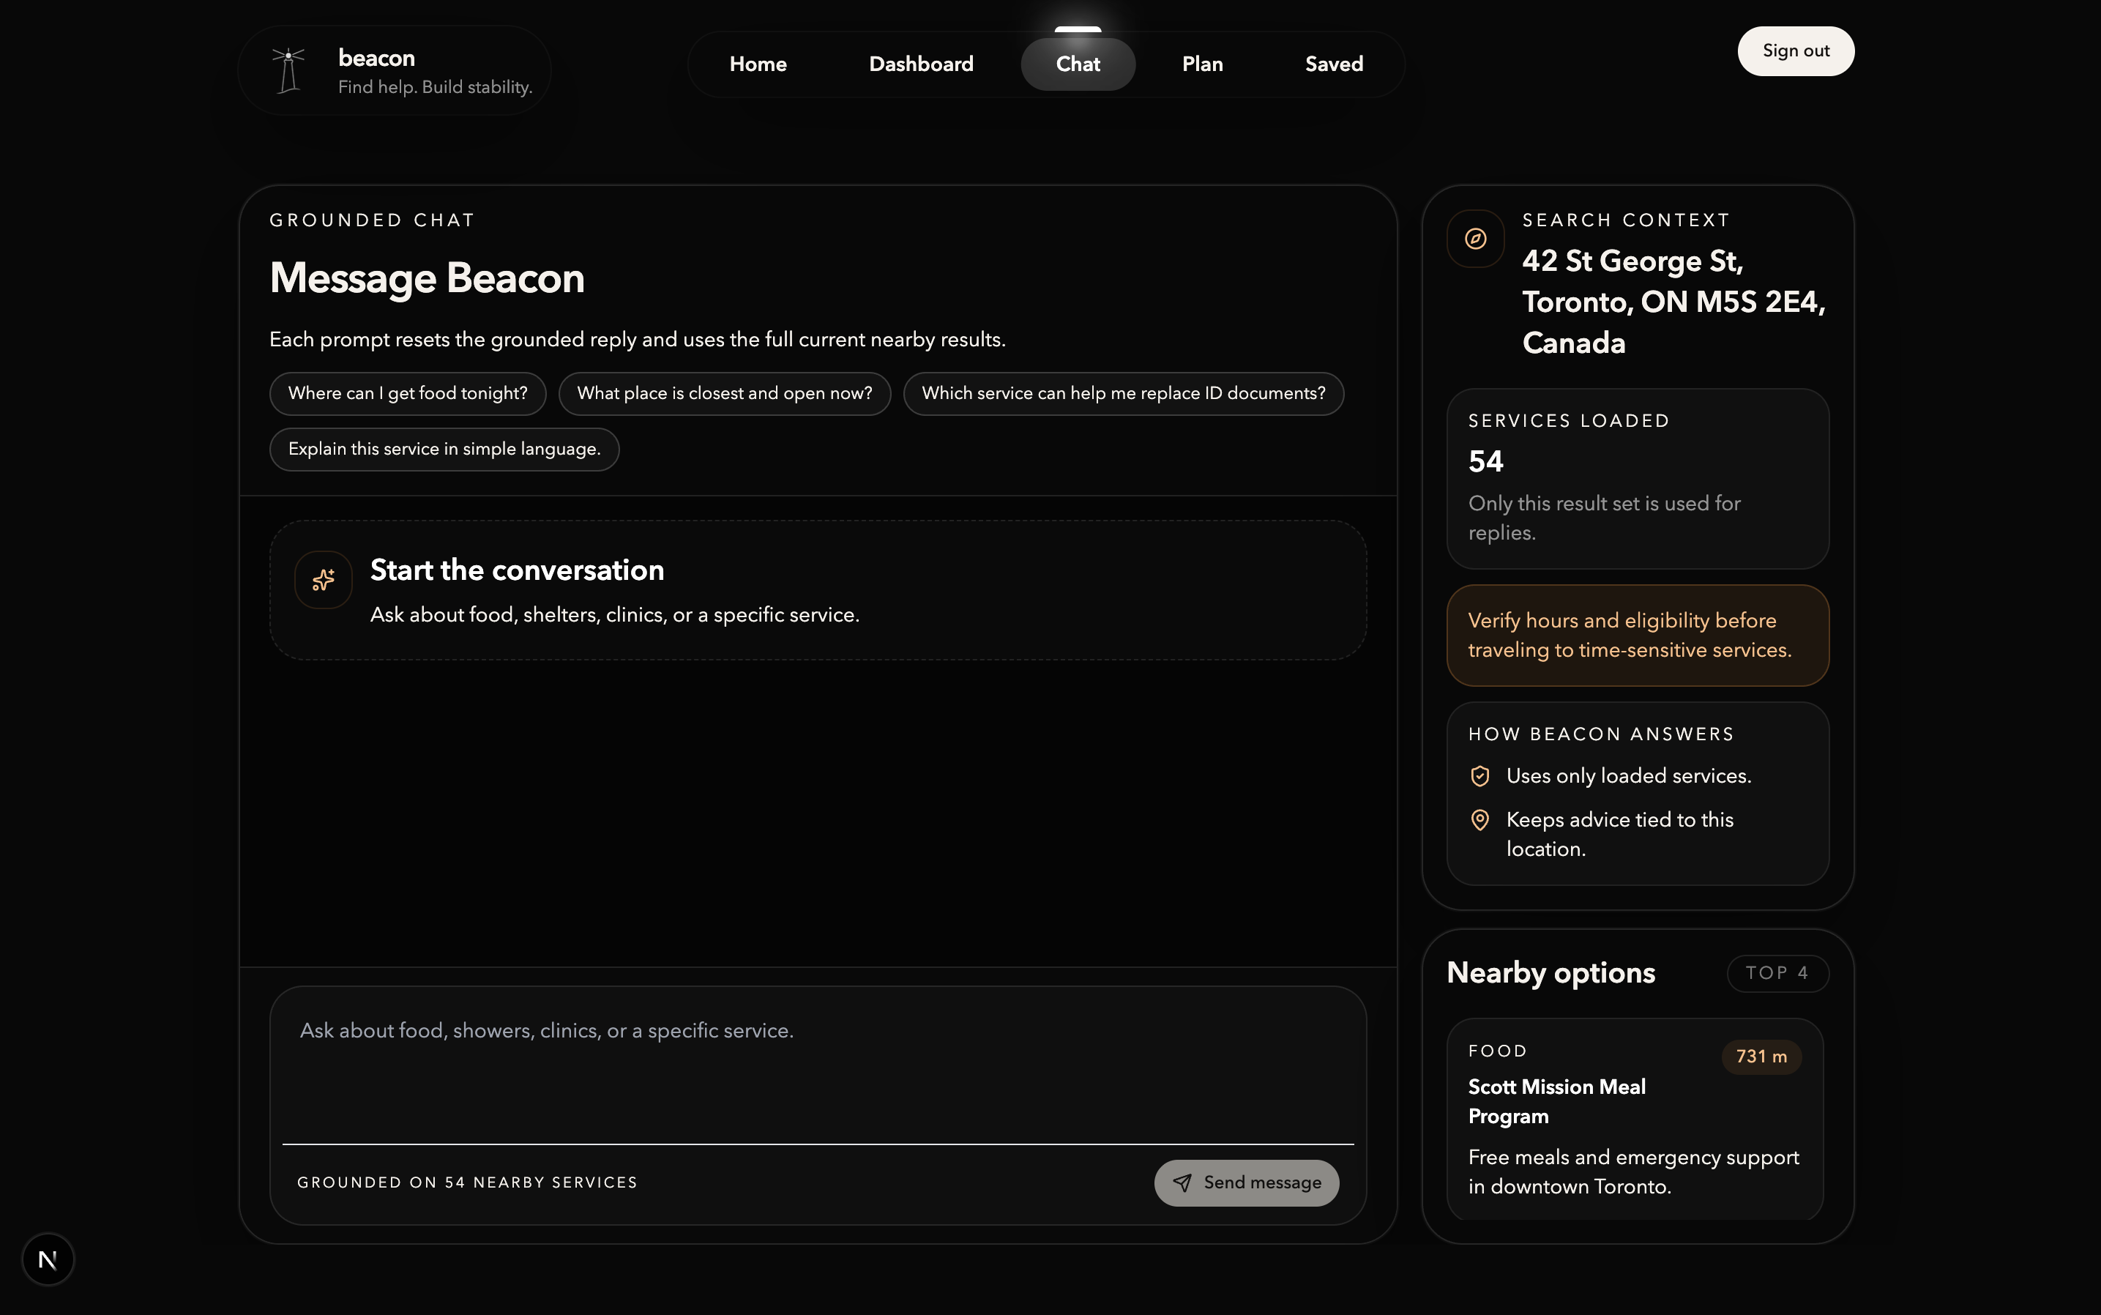2101x1315 pixels.
Task: Click the sparkle icon in Start the conversation
Action: coord(324,579)
